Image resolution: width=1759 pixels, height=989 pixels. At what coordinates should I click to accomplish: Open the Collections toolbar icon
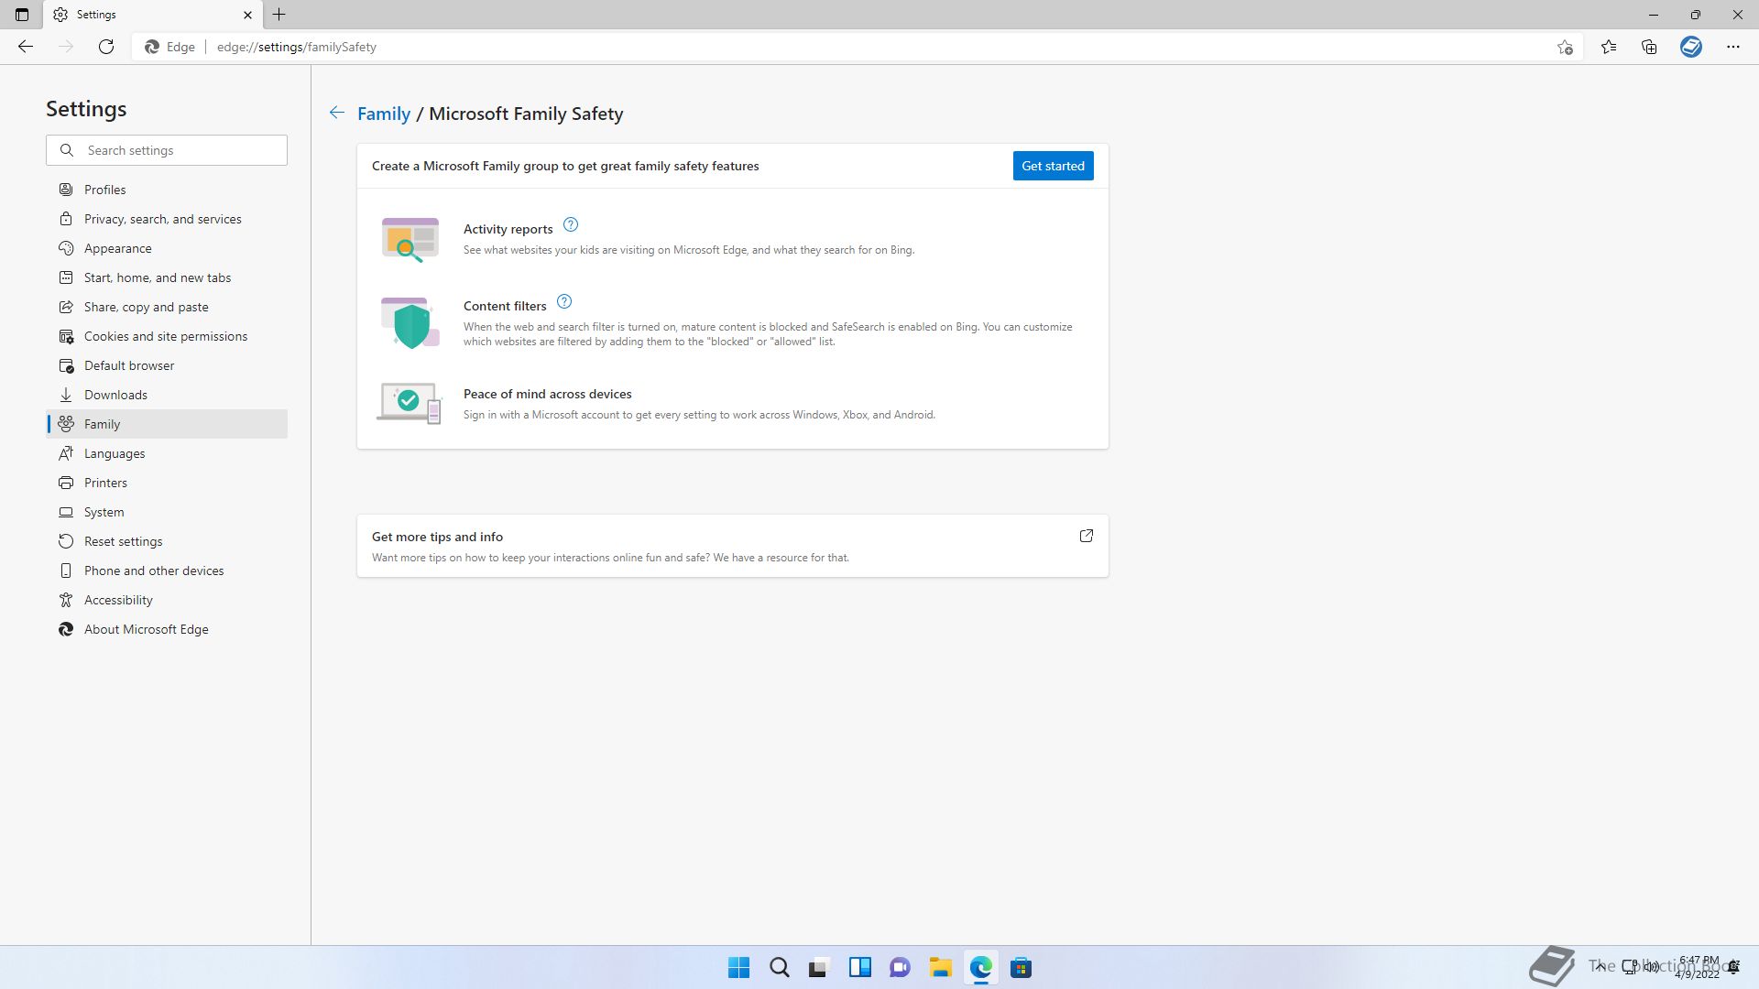pyautogui.click(x=1649, y=47)
